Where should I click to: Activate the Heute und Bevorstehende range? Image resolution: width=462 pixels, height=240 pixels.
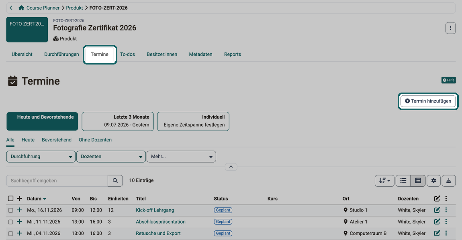click(x=42, y=121)
